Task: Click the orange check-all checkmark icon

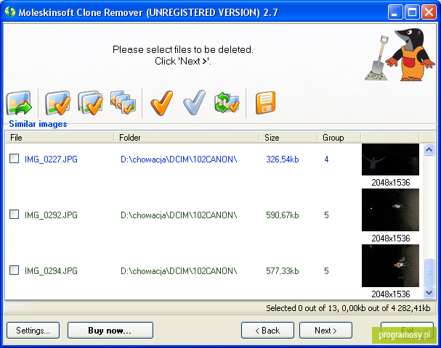Action: 161,103
